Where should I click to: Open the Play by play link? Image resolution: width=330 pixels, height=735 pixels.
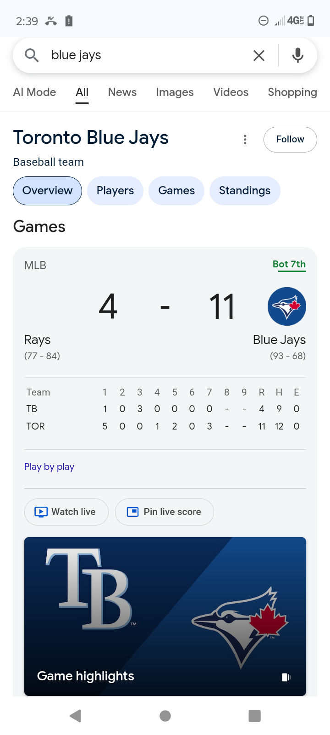pos(49,467)
